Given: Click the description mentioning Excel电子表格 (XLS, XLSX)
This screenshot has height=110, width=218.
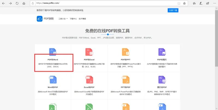Looking at the screenshot, I should tap(89, 65).
